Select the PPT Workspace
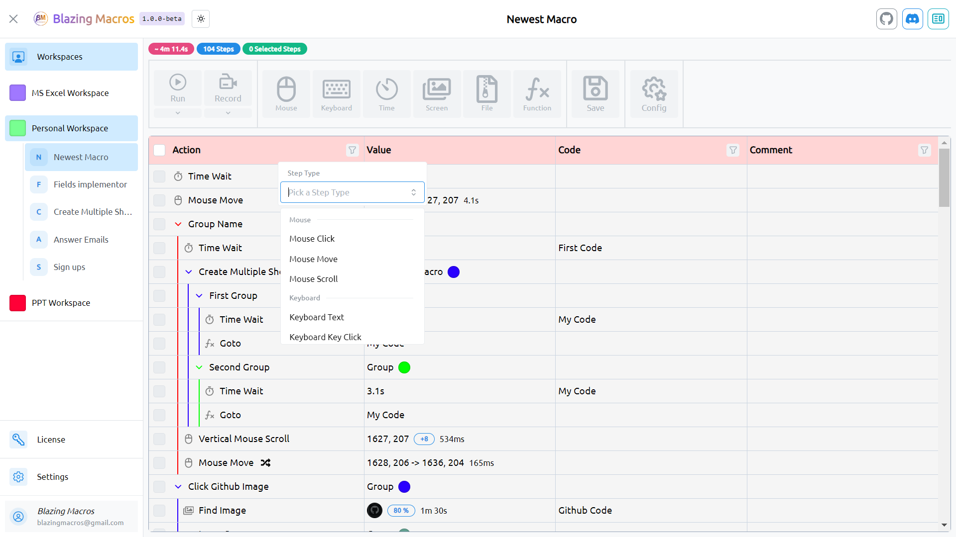The image size is (956, 537). click(71, 303)
